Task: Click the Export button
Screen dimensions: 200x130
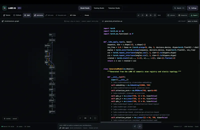Action: tap(194, 15)
